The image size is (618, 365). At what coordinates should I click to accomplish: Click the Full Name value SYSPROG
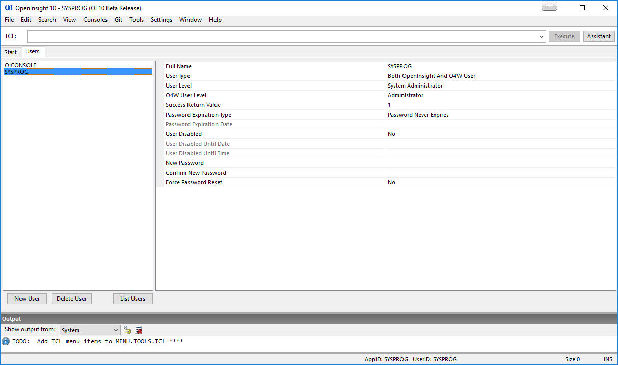pyautogui.click(x=501, y=66)
